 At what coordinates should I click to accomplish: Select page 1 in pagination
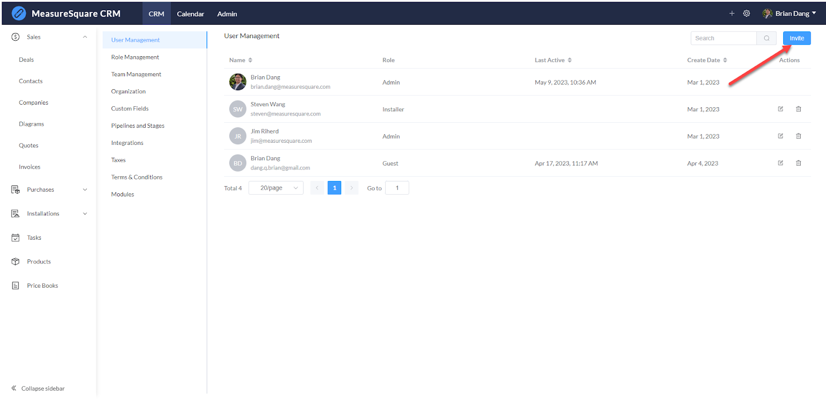(335, 188)
